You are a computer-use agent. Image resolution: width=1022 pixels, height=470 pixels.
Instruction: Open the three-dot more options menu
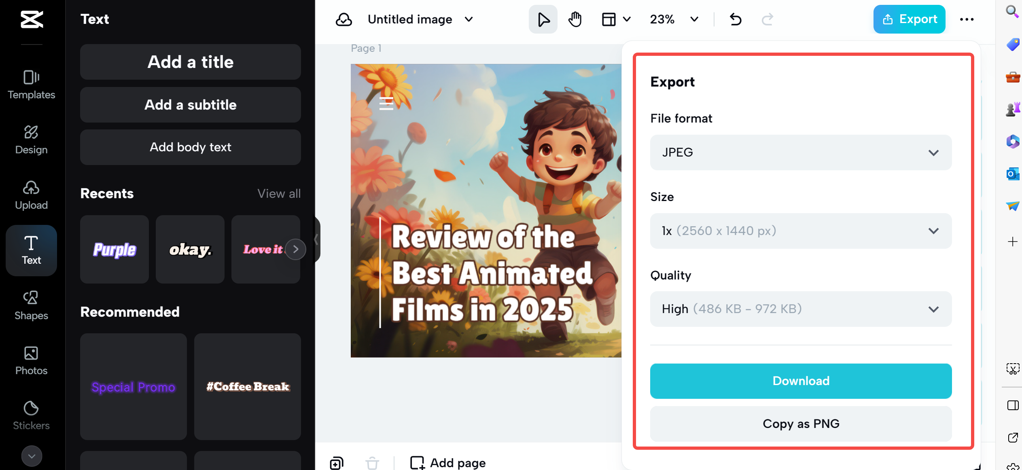[x=966, y=19]
